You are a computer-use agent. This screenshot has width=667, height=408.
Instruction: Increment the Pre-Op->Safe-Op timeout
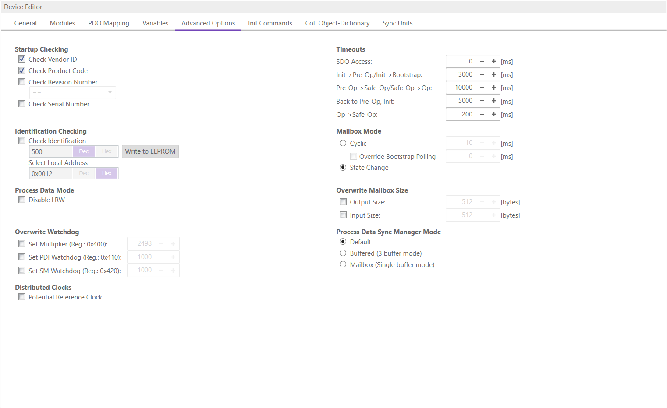(x=493, y=88)
